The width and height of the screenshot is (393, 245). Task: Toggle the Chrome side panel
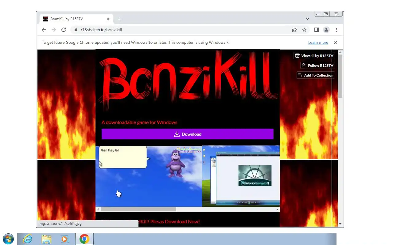click(317, 30)
